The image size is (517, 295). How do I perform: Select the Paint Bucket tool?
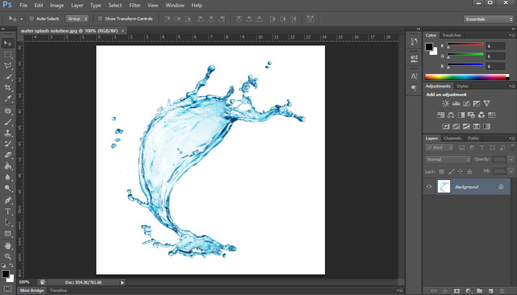pyautogui.click(x=8, y=166)
